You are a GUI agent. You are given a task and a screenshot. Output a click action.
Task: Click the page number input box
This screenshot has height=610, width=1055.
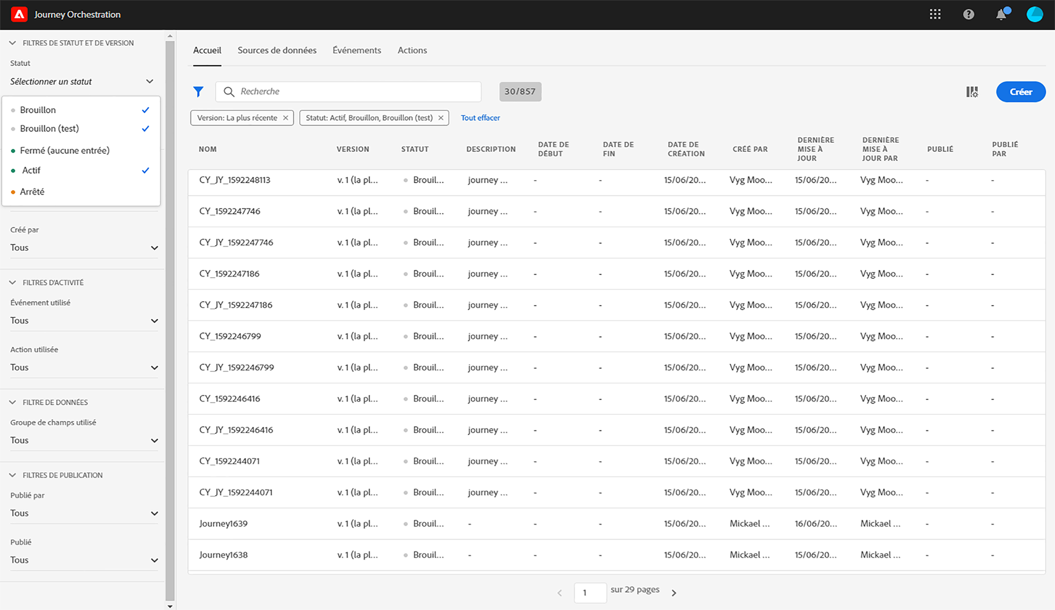590,593
